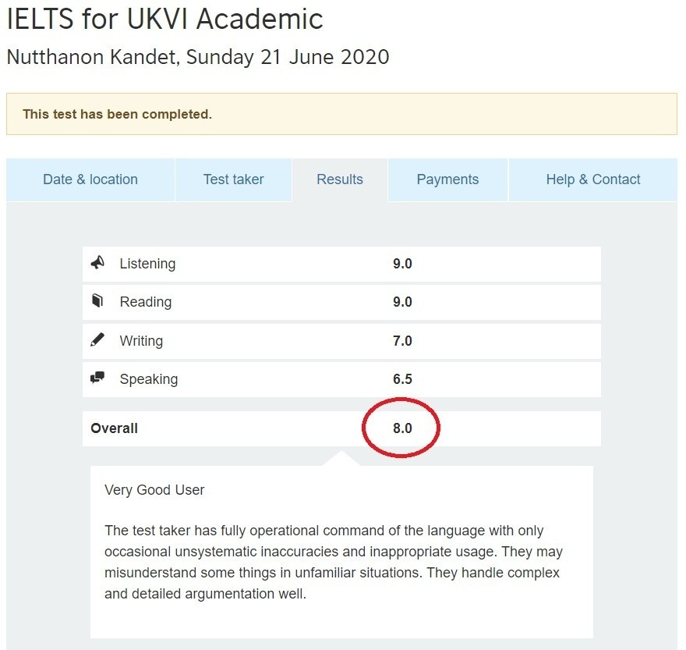Go to Help & Contact tab
Screen dimensions: 686x650
tap(593, 179)
